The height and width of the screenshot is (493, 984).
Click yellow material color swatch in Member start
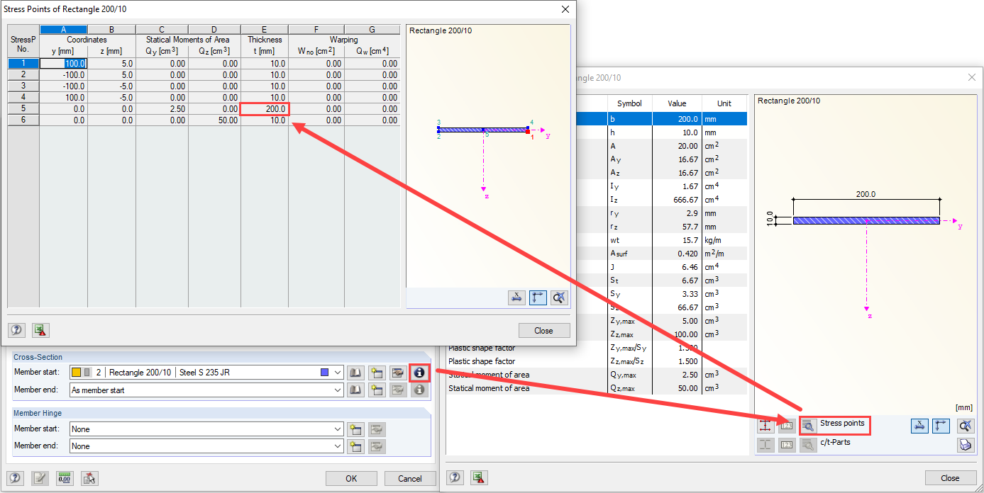pyautogui.click(x=77, y=372)
